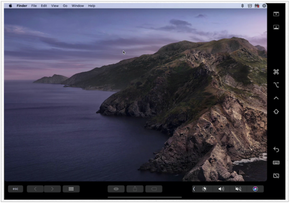Image resolution: width=290 pixels, height=203 pixels.
Task: Open the Window menu
Action: (77, 6)
